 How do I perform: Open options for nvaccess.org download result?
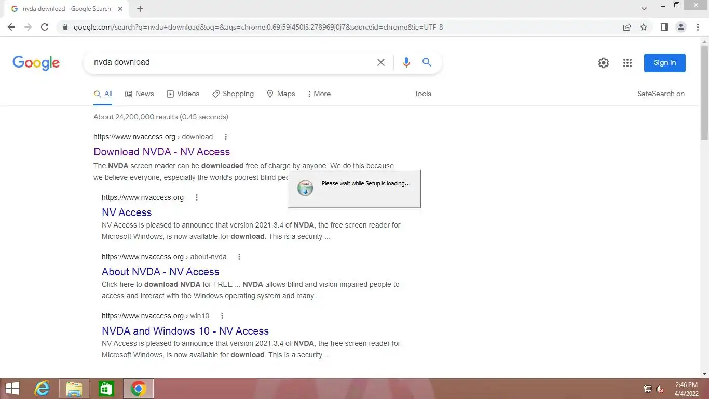(x=225, y=137)
